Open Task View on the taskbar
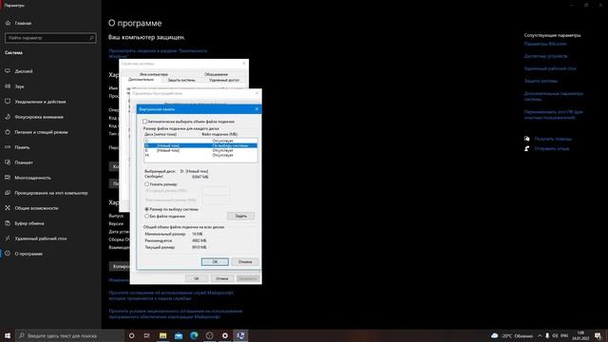The width and height of the screenshot is (608, 342). [147, 335]
